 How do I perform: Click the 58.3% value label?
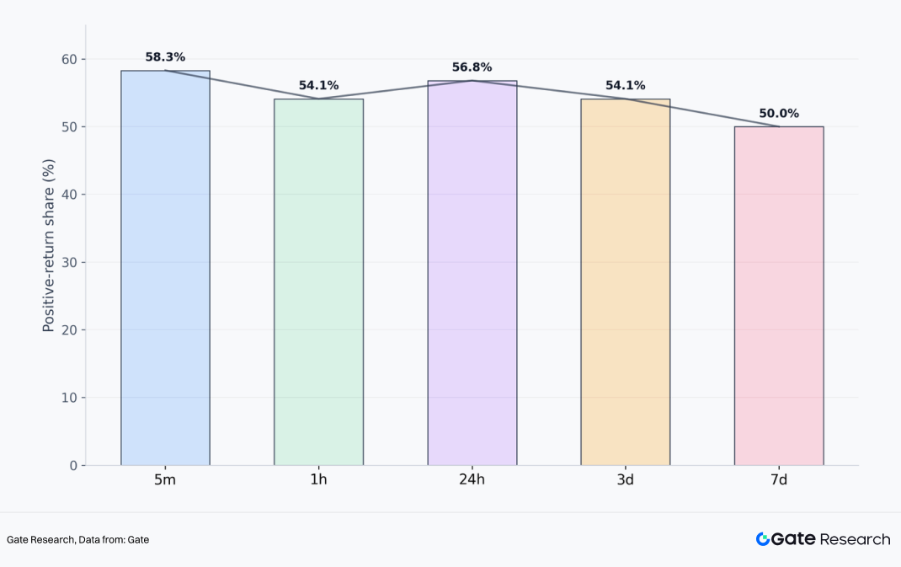click(165, 57)
